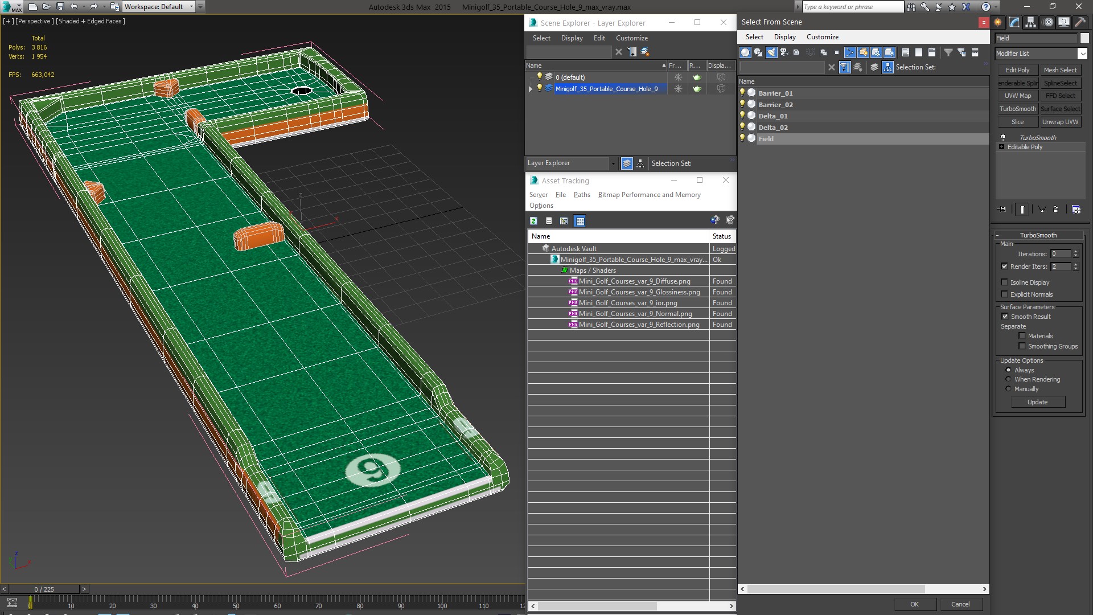Click the OK button
The height and width of the screenshot is (615, 1093).
[914, 604]
